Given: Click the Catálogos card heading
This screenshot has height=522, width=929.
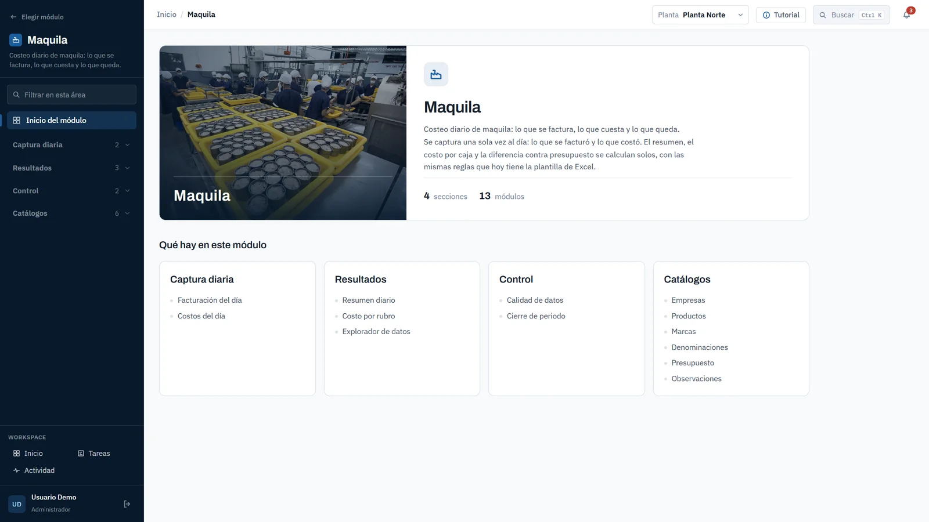Looking at the screenshot, I should 687,280.
